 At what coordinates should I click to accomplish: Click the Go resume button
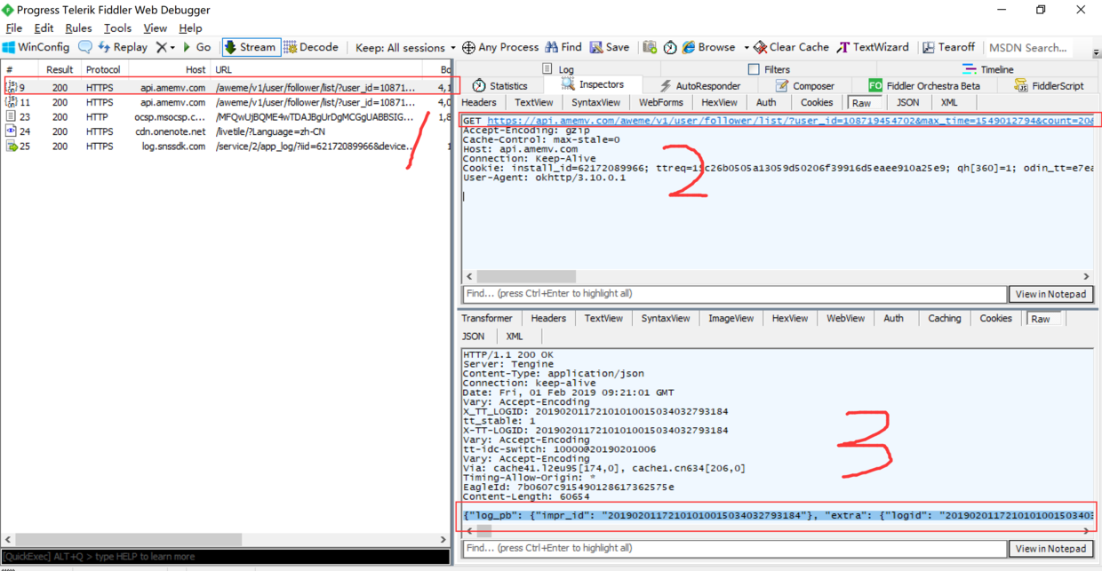click(196, 47)
